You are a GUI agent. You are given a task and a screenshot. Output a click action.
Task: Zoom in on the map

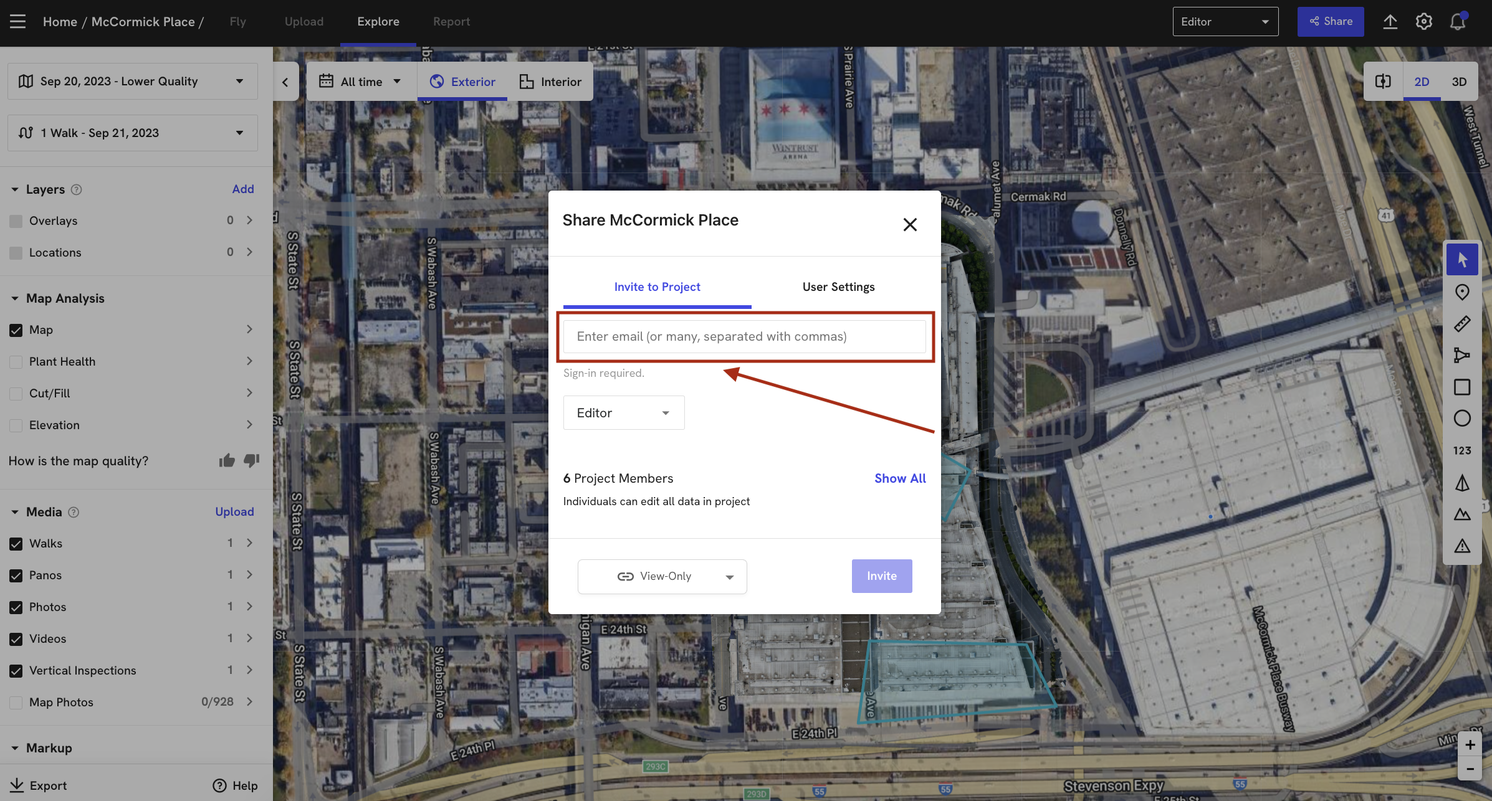(1470, 745)
